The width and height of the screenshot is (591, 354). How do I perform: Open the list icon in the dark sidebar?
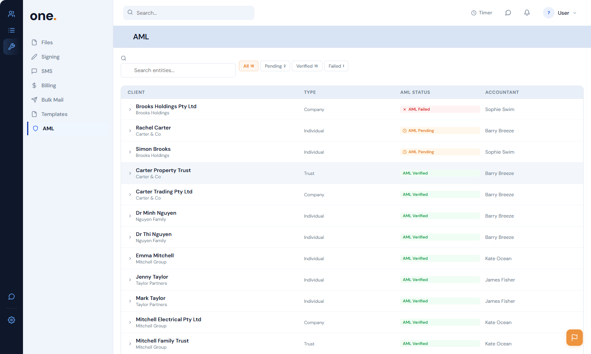(x=11, y=30)
